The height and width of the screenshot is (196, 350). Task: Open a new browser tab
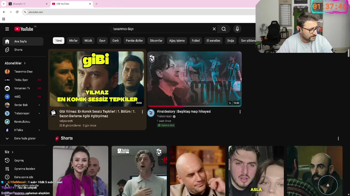pyautogui.click(x=97, y=4)
